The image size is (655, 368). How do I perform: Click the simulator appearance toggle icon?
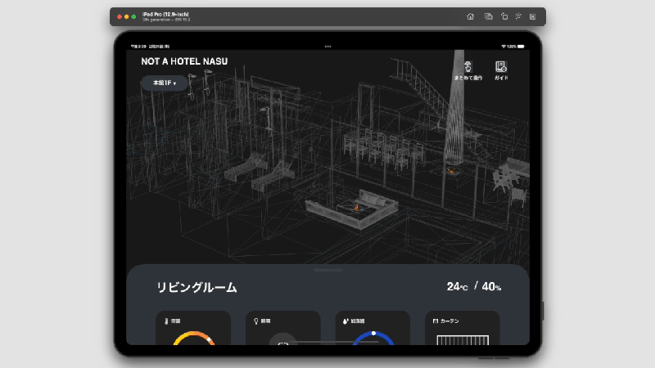[x=518, y=16]
